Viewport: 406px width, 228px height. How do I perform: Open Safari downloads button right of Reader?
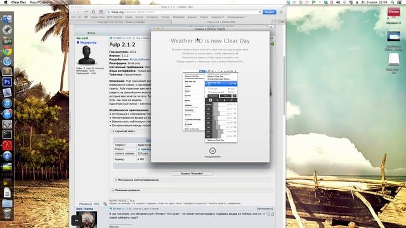click(x=281, y=12)
